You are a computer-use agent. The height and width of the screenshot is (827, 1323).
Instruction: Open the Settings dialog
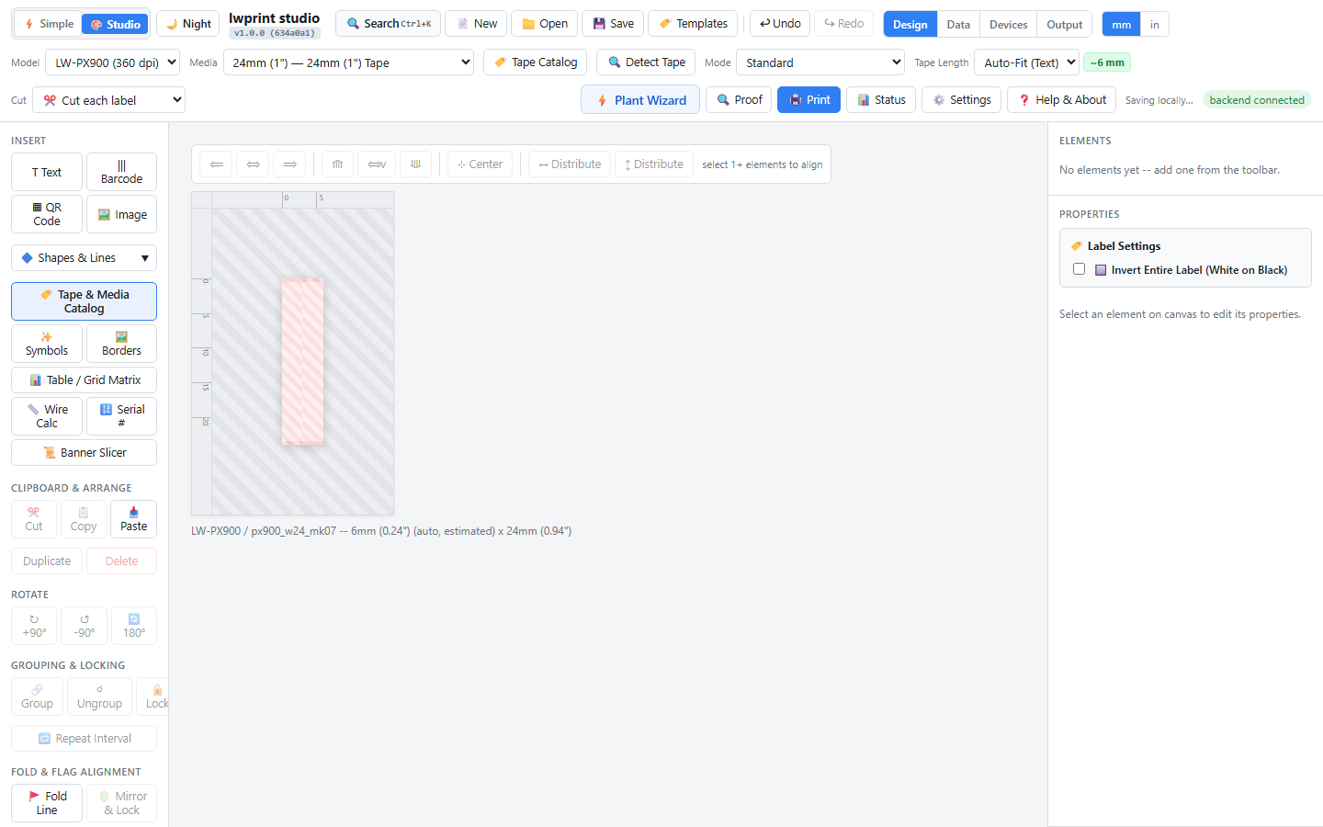[961, 100]
